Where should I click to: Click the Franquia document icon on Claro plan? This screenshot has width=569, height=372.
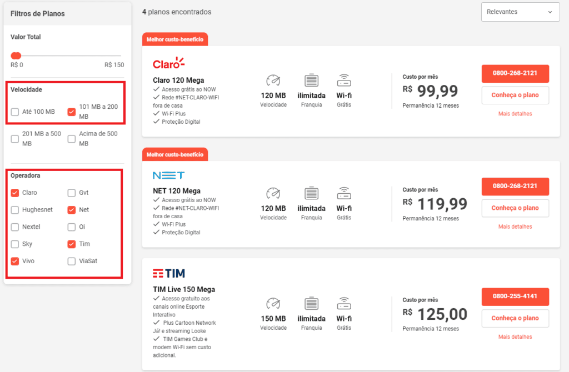311,80
